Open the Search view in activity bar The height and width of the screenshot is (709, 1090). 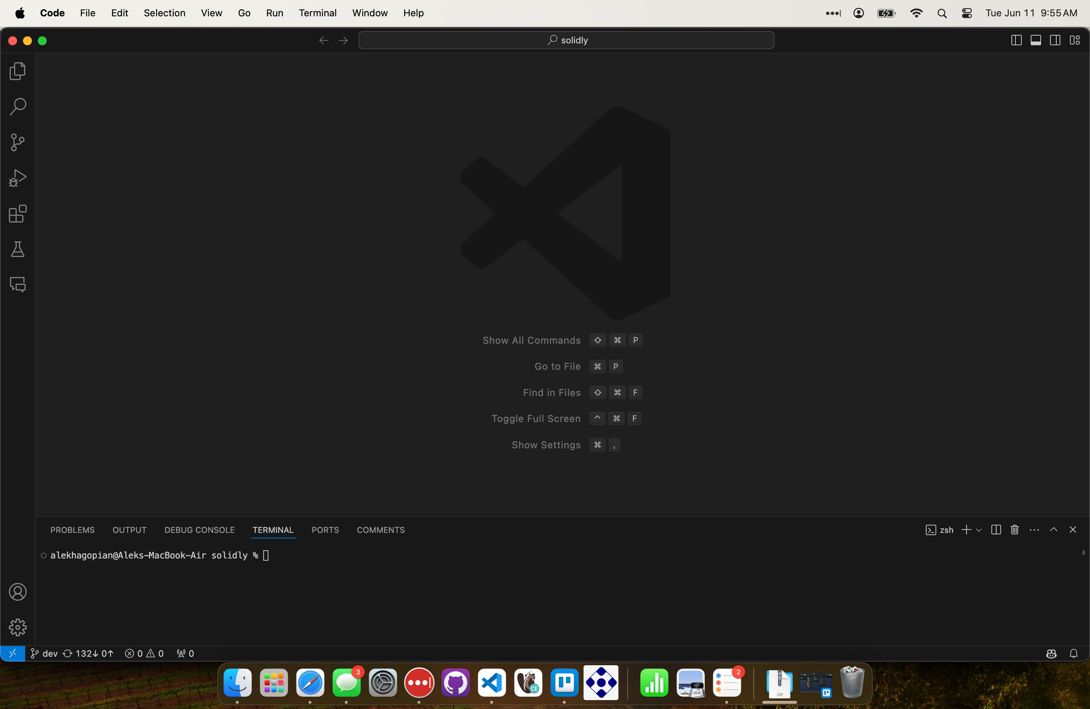17,107
